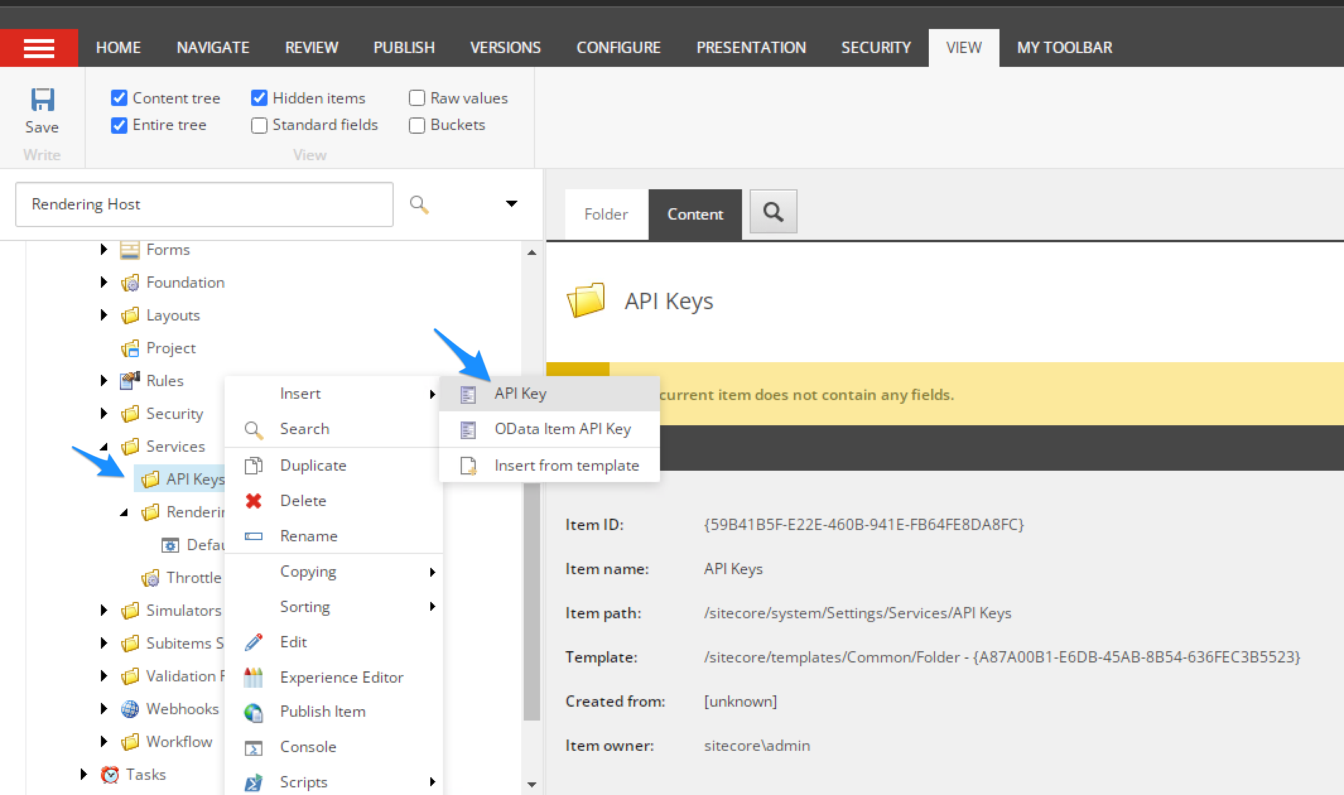Click the large API Keys folder icon
1344x795 pixels.
(x=586, y=300)
